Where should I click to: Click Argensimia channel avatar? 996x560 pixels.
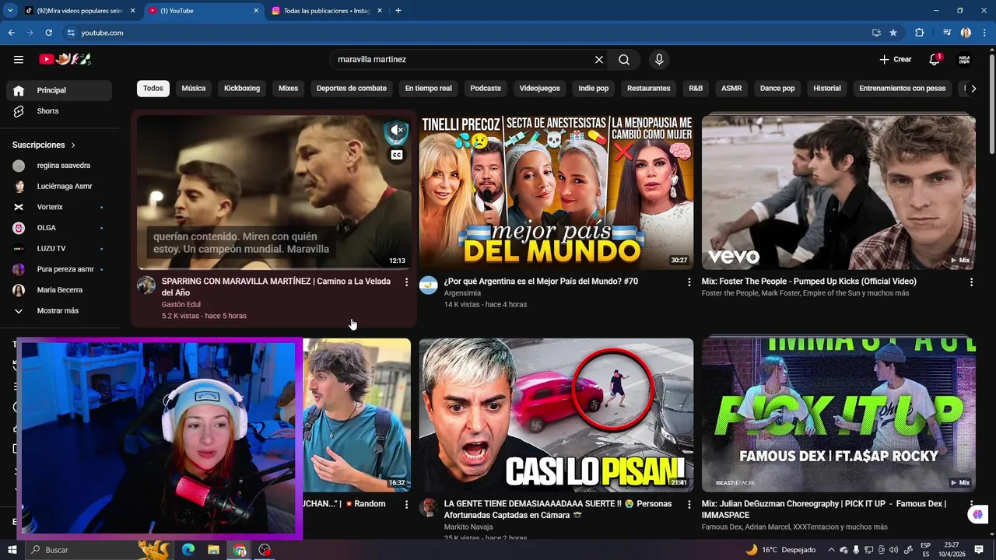point(429,285)
